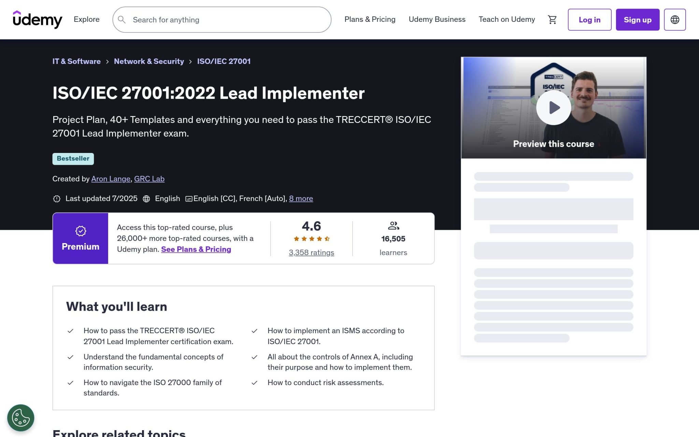Click checkmark beside risk assessments item
The height and width of the screenshot is (437, 699).
pos(254,383)
